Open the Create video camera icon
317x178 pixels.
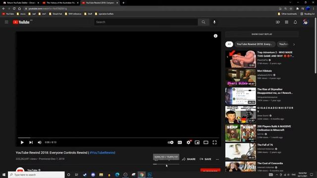(278, 22)
